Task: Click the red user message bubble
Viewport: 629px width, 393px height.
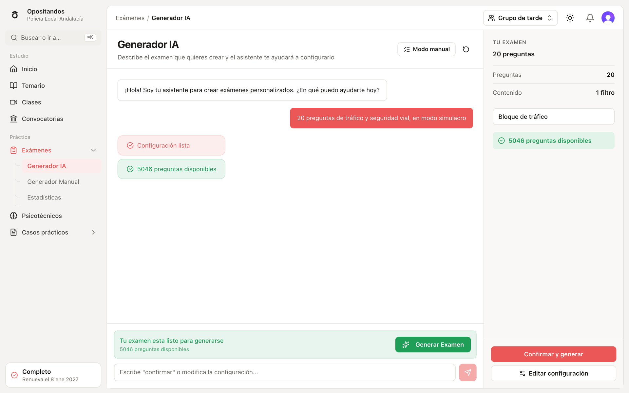Action: (381, 118)
